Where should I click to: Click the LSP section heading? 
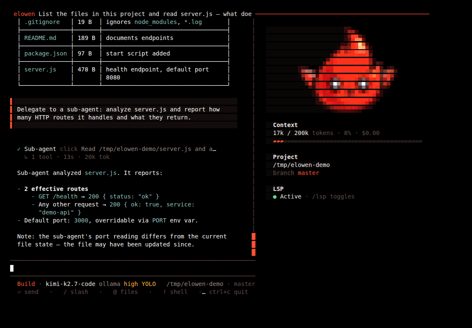279,189
